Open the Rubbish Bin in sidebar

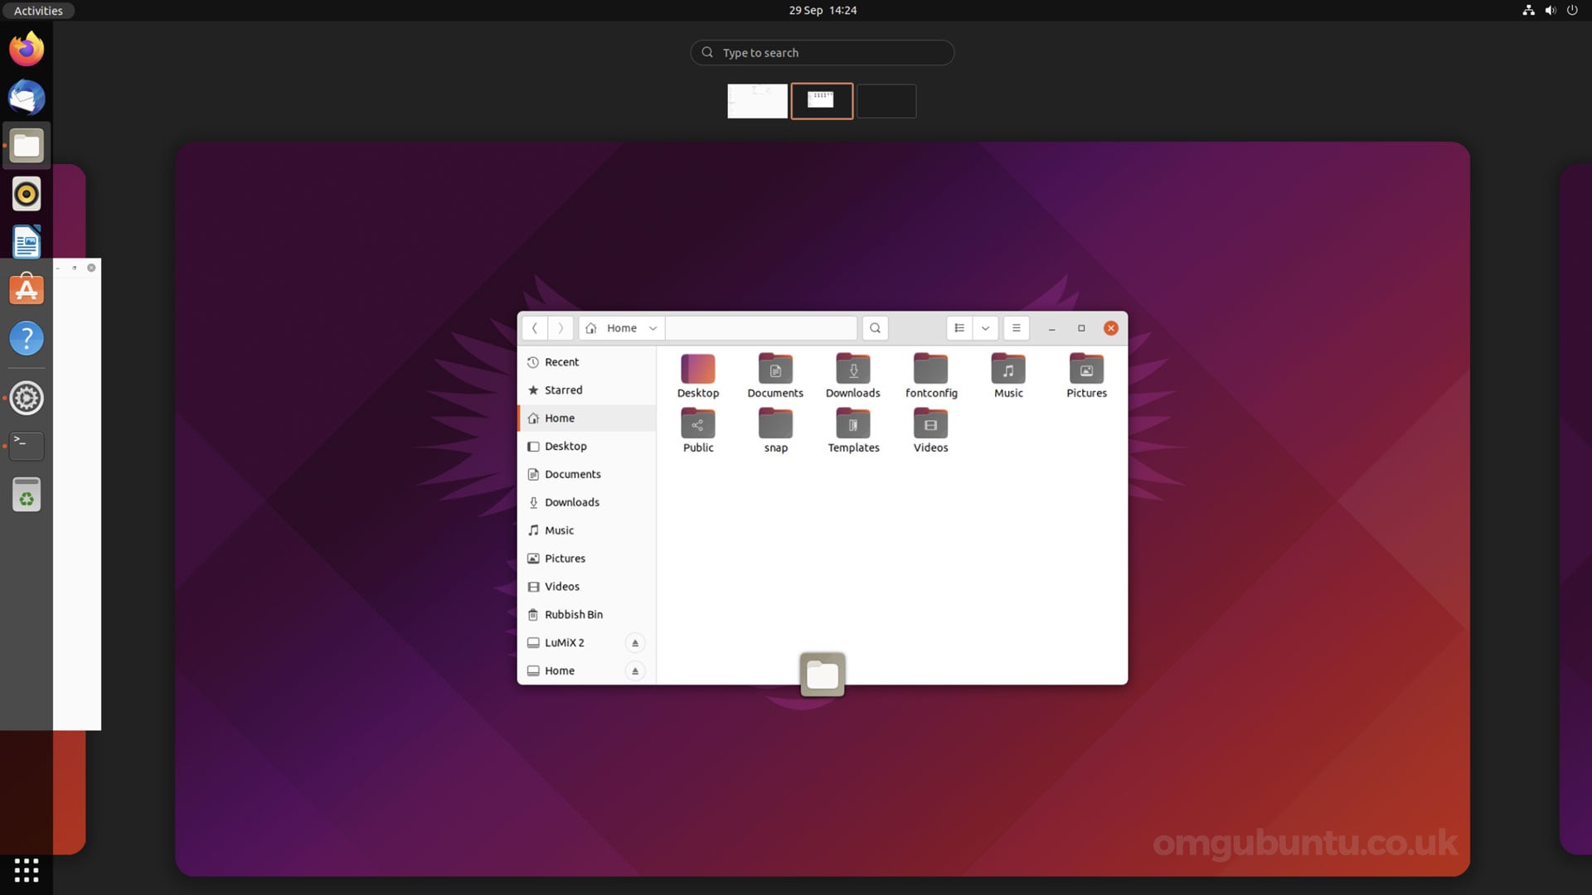(x=573, y=614)
